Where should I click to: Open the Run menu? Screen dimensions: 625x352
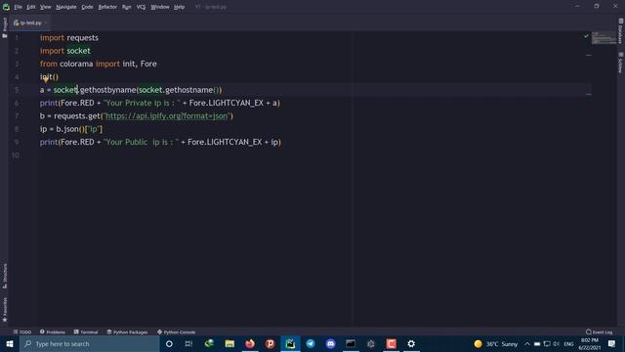pyautogui.click(x=126, y=7)
